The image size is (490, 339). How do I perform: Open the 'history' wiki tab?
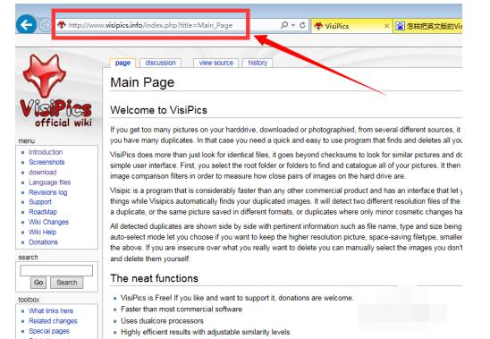coord(258,63)
